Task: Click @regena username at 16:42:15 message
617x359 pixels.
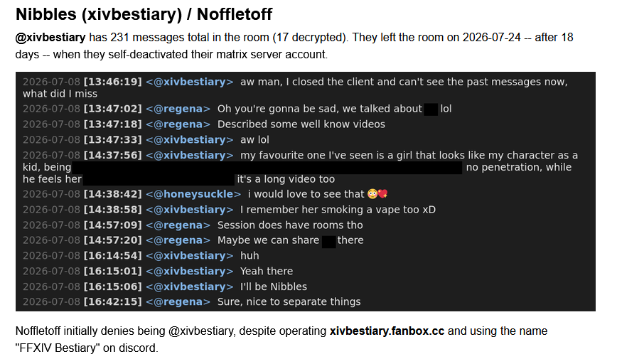Action: click(x=178, y=302)
